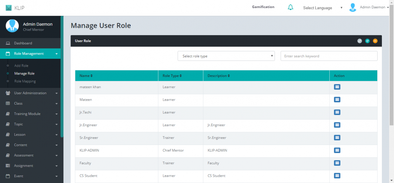Sort table by Role Type column
Image resolution: width=394 pixels, height=183 pixels.
(172, 76)
